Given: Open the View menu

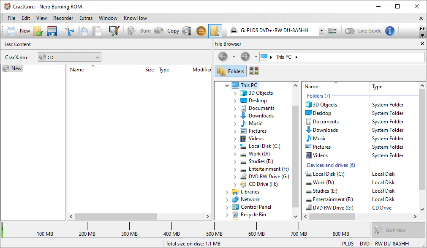Looking at the screenshot, I should click(x=41, y=18).
